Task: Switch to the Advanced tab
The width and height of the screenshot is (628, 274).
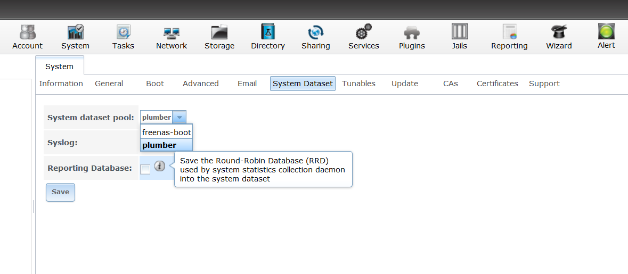Action: [201, 84]
